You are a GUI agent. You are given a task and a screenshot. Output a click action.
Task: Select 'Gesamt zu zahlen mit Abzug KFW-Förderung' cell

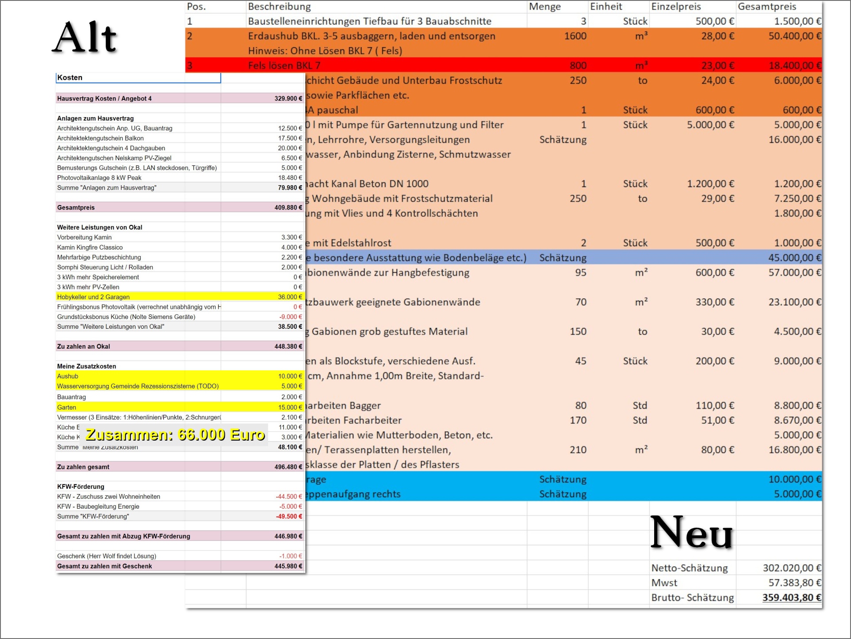(123, 536)
